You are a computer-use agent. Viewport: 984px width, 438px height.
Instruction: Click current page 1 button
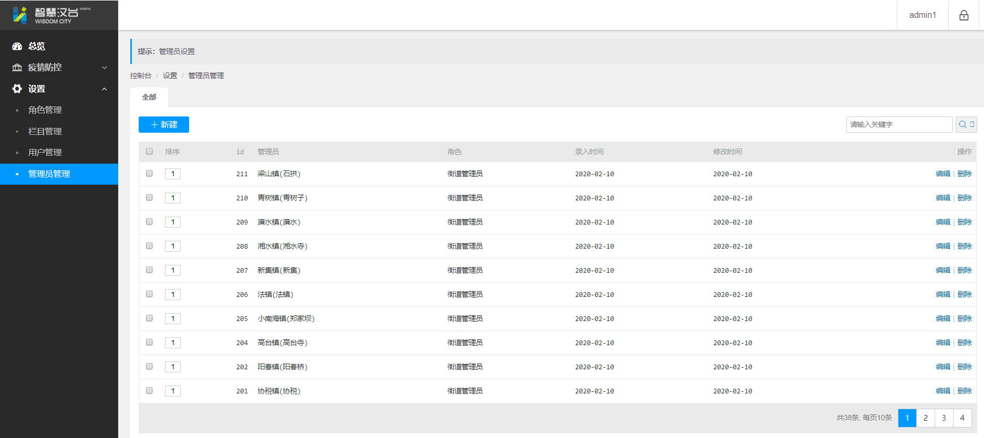click(907, 418)
